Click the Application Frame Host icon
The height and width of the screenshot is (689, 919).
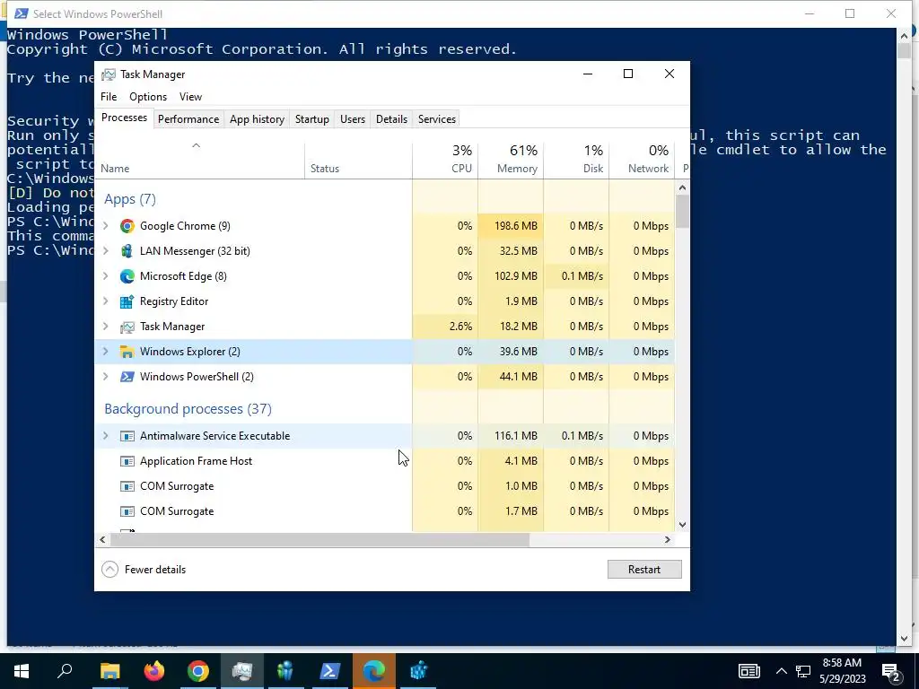(x=127, y=461)
